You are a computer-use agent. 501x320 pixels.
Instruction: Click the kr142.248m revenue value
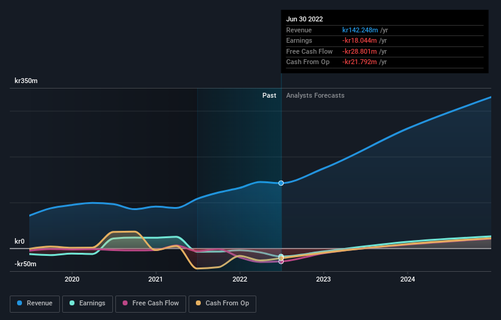pyautogui.click(x=360, y=30)
